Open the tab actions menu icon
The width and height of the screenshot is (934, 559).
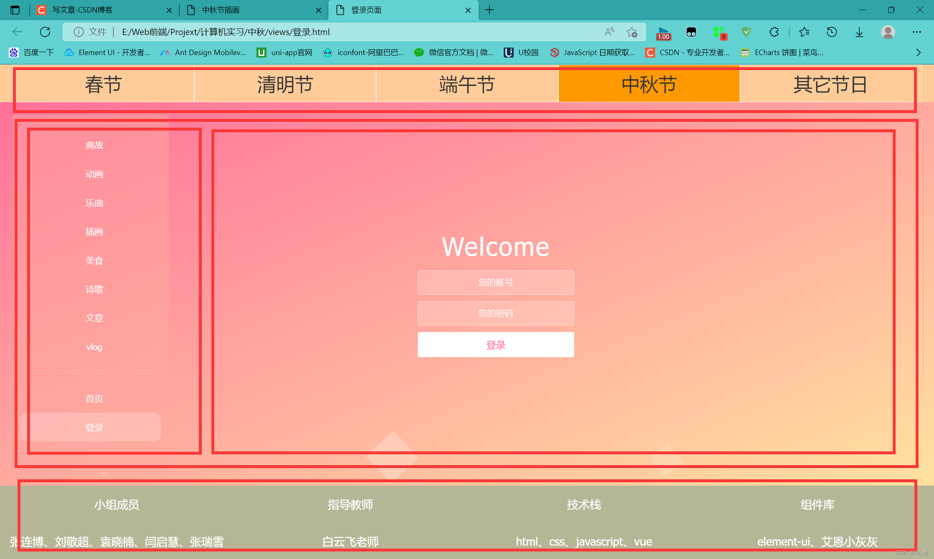click(15, 10)
